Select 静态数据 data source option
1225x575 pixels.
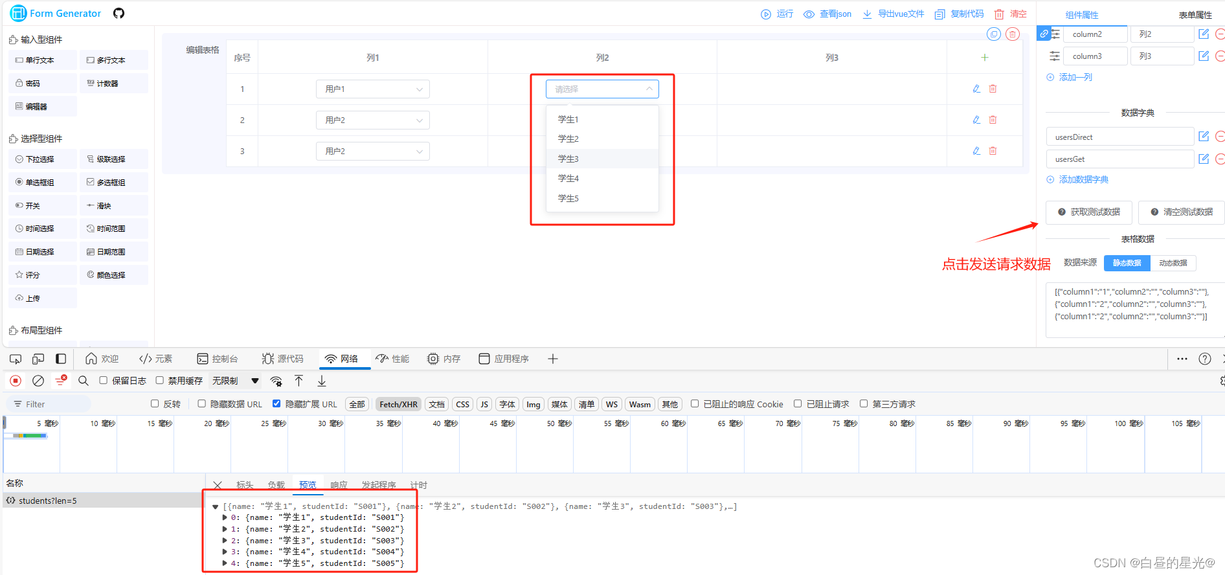(1127, 263)
